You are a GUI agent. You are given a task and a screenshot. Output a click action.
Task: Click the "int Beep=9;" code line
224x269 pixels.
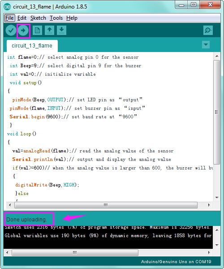pyautogui.click(x=75, y=66)
